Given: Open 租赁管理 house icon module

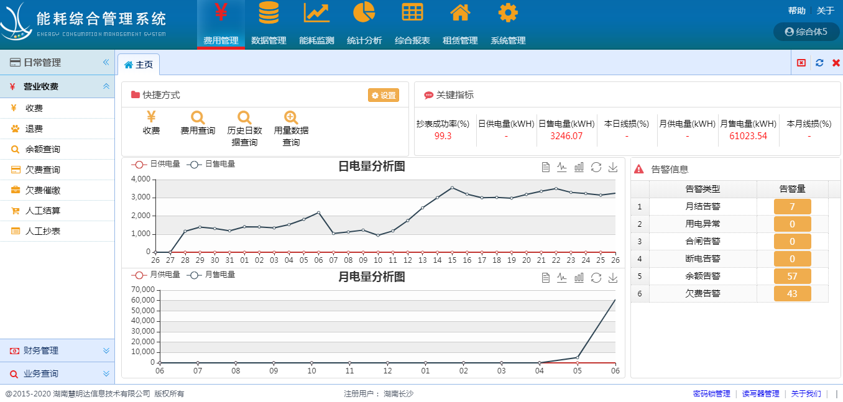Looking at the screenshot, I should 460,14.
